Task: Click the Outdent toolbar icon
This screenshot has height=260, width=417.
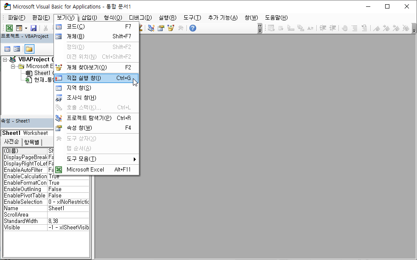Action: coord(332,28)
